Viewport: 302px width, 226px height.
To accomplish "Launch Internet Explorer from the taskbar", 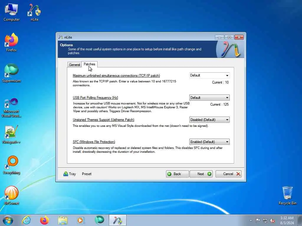I will click(26, 220).
